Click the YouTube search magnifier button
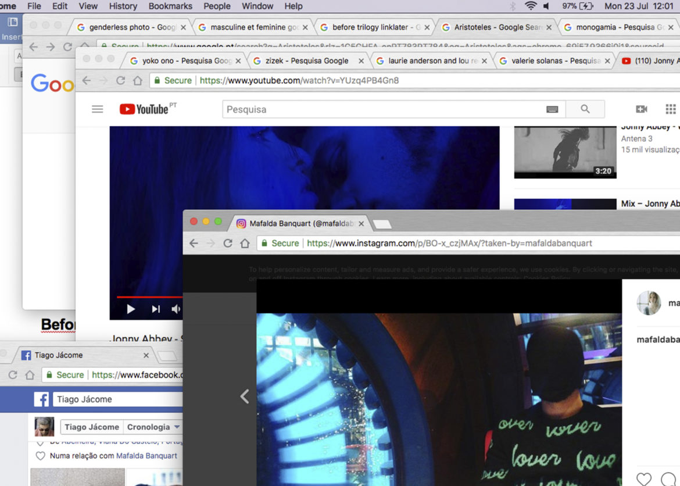This screenshot has height=486, width=680. point(585,109)
